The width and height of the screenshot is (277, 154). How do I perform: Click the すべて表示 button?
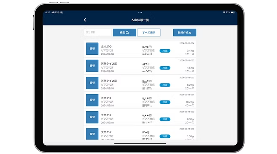pos(149,33)
